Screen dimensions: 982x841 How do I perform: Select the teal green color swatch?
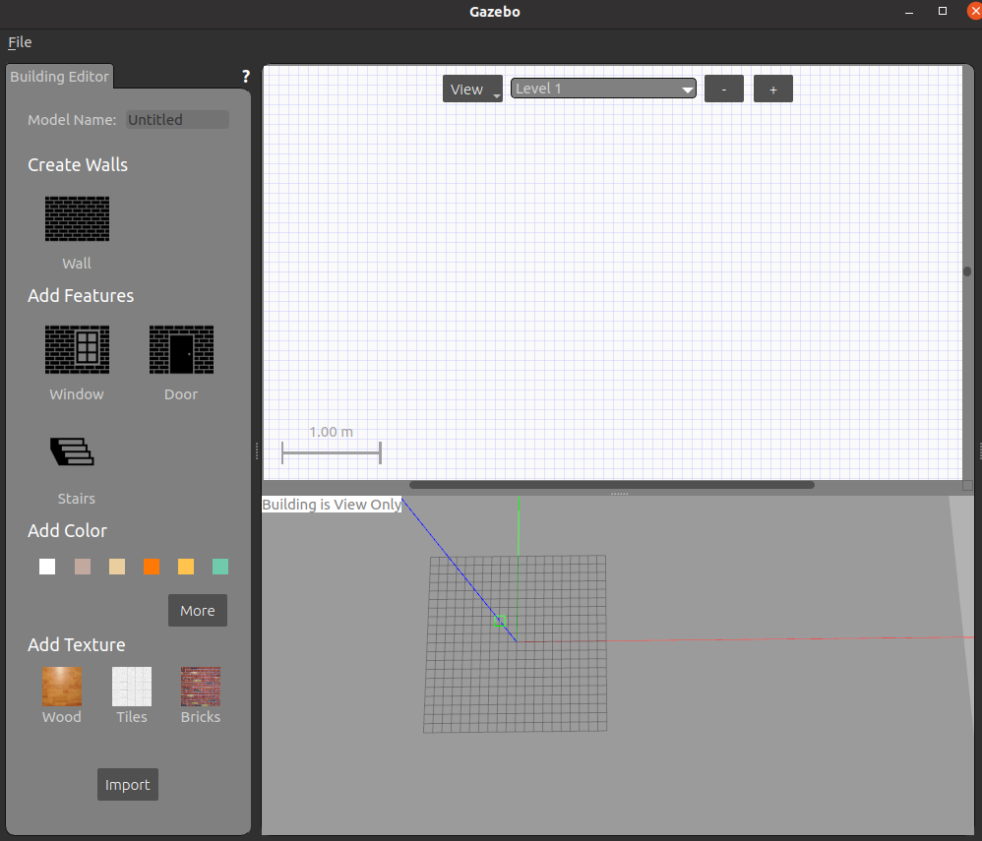220,567
